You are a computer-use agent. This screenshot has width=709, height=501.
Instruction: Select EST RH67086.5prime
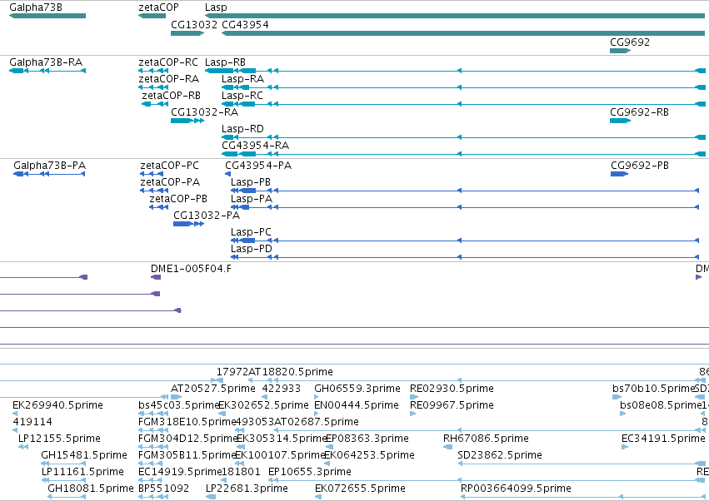pos(447,447)
